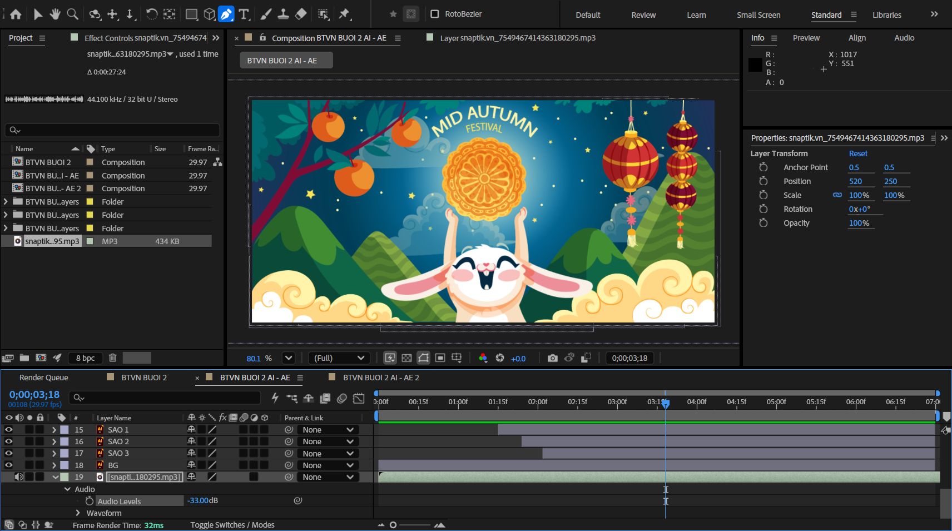Switch to the Render Queue tab
This screenshot has height=531, width=952.
[x=44, y=378]
